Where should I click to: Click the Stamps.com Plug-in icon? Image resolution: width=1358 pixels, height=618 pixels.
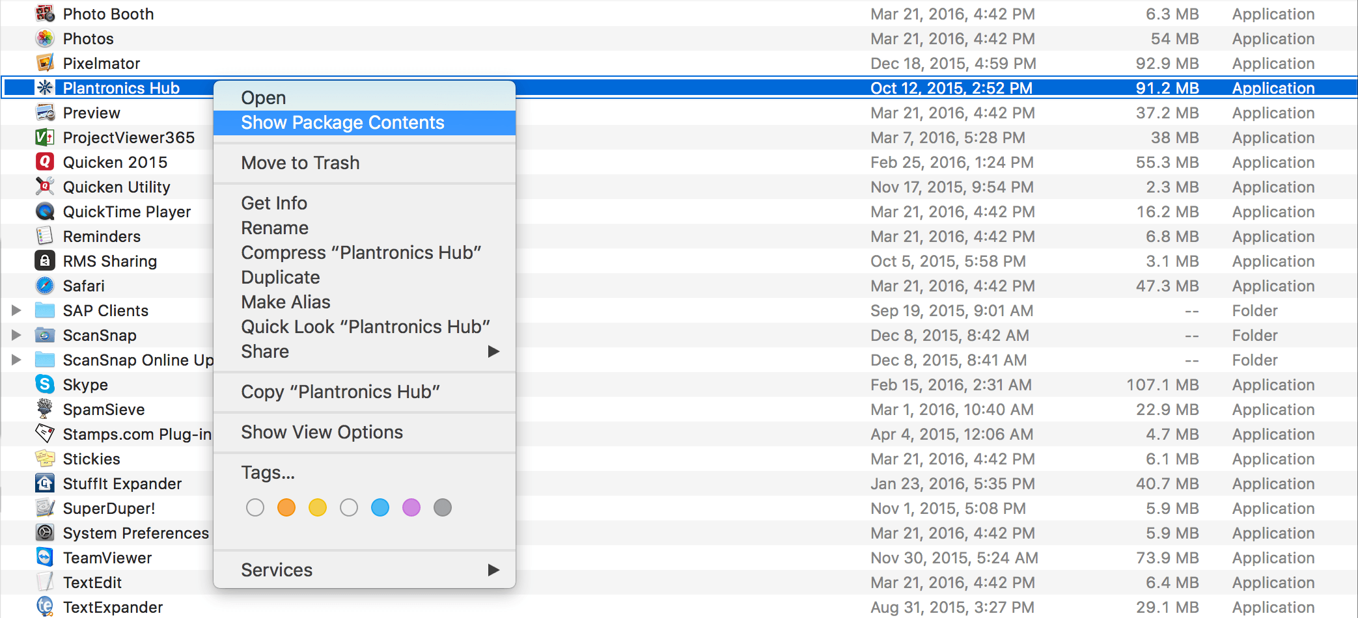45,434
